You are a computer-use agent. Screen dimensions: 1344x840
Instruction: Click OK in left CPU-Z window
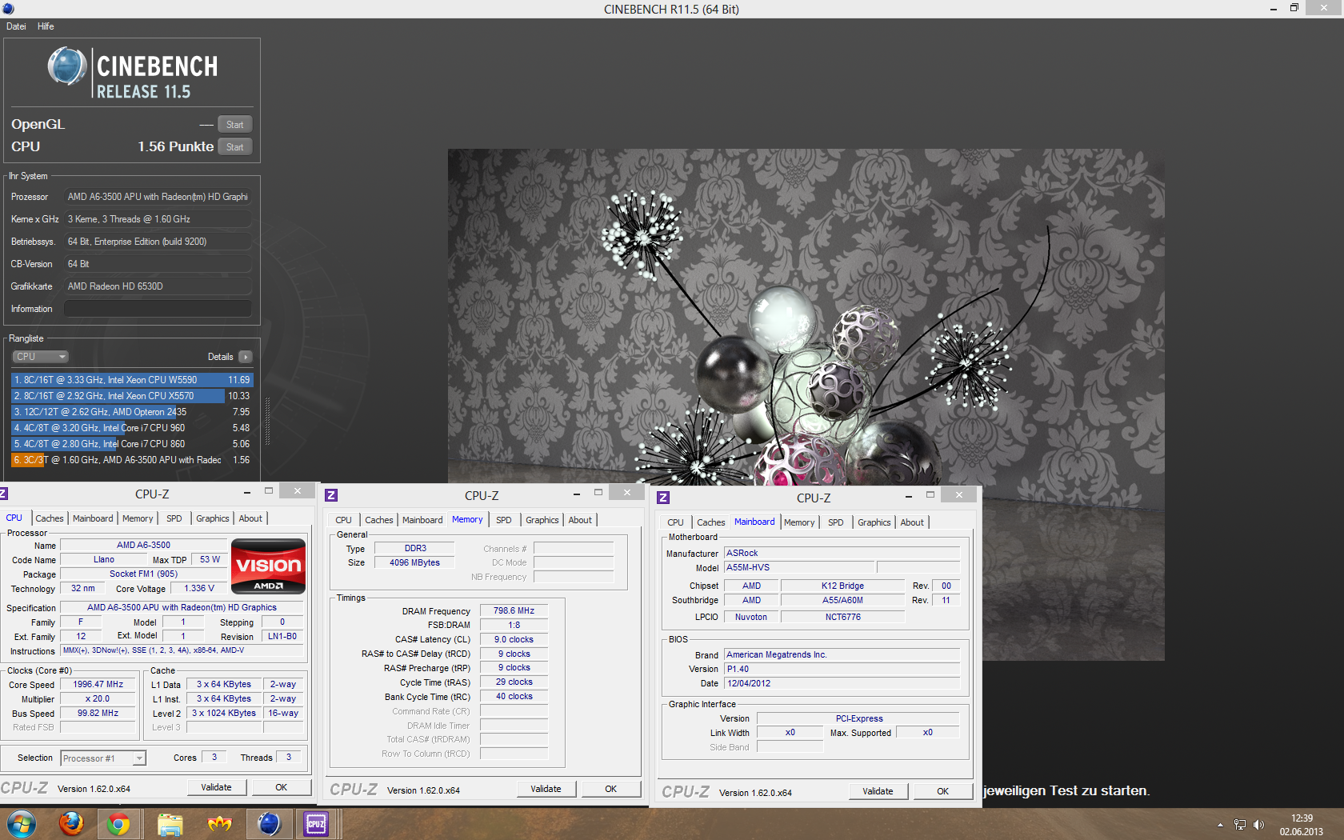(281, 787)
